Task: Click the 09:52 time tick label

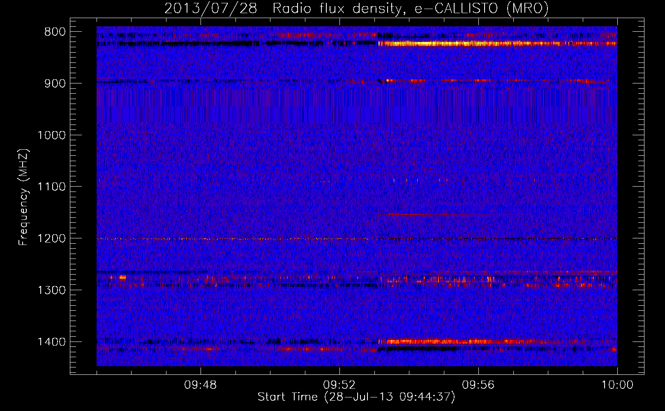Action: [x=339, y=385]
